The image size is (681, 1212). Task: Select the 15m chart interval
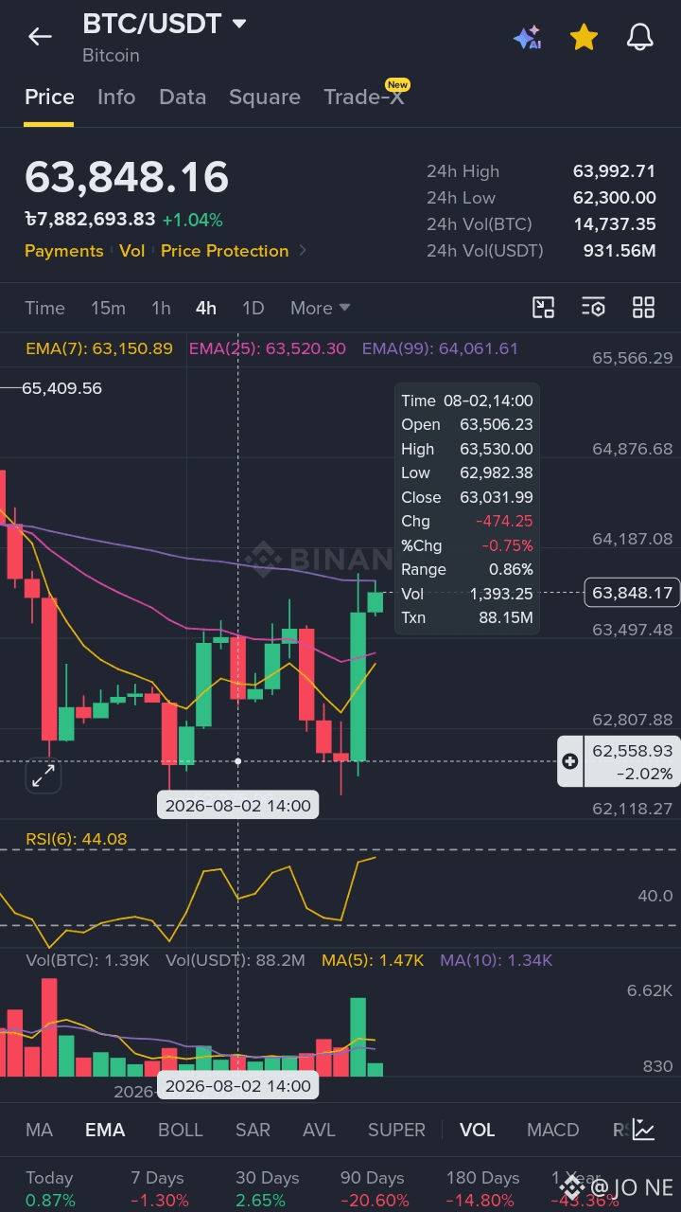(x=108, y=308)
